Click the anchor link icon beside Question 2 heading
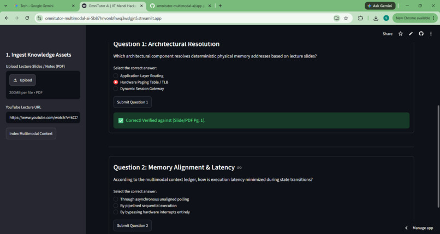 pyautogui.click(x=239, y=168)
